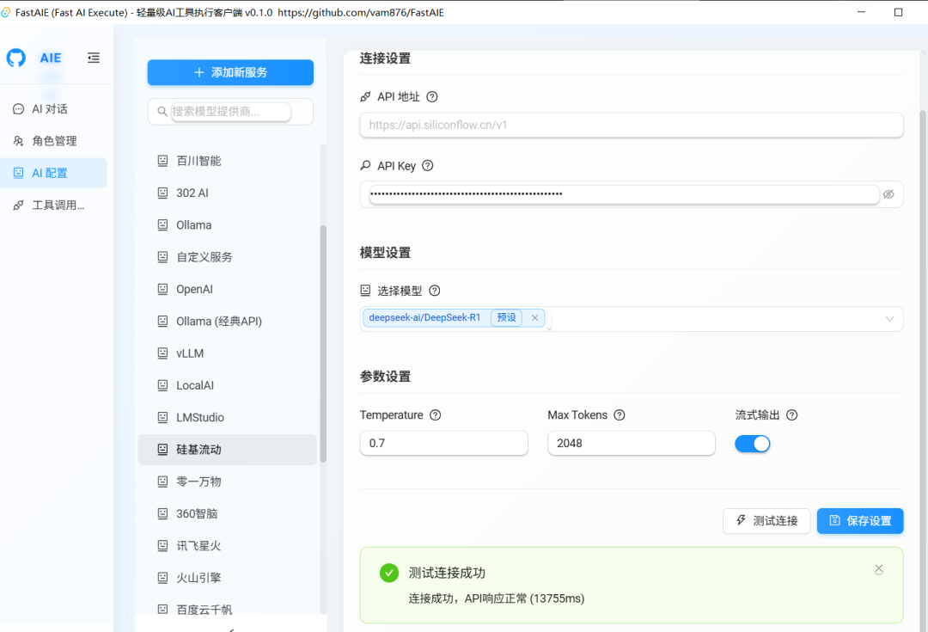Select OpenAI provider
This screenshot has height=632, width=928.
pyautogui.click(x=227, y=289)
